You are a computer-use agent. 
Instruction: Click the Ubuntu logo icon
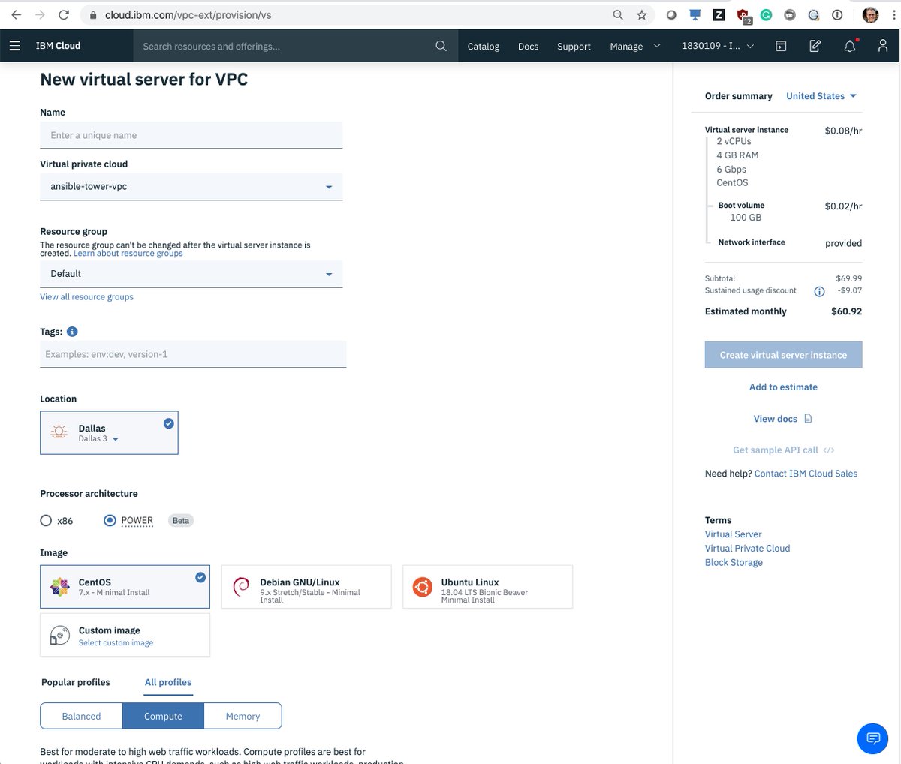tap(422, 587)
